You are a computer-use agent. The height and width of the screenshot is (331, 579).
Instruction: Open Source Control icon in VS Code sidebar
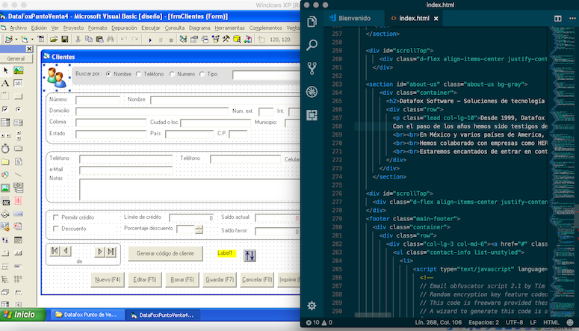point(312,68)
